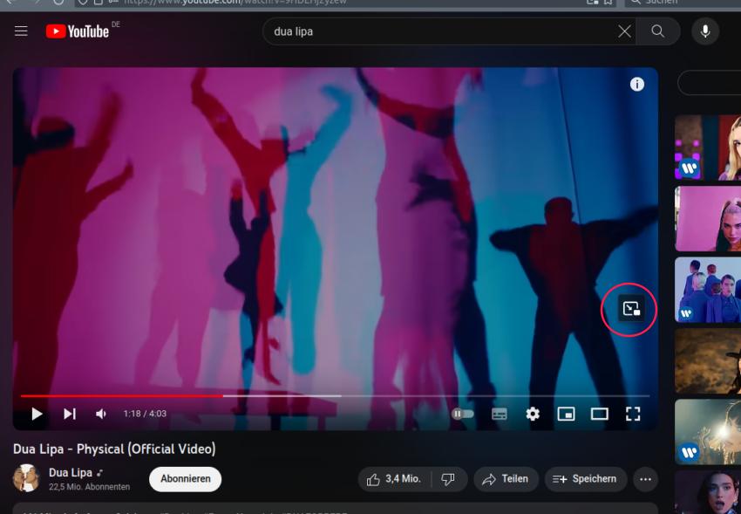
Task: Open video info card icon
Action: tap(636, 84)
